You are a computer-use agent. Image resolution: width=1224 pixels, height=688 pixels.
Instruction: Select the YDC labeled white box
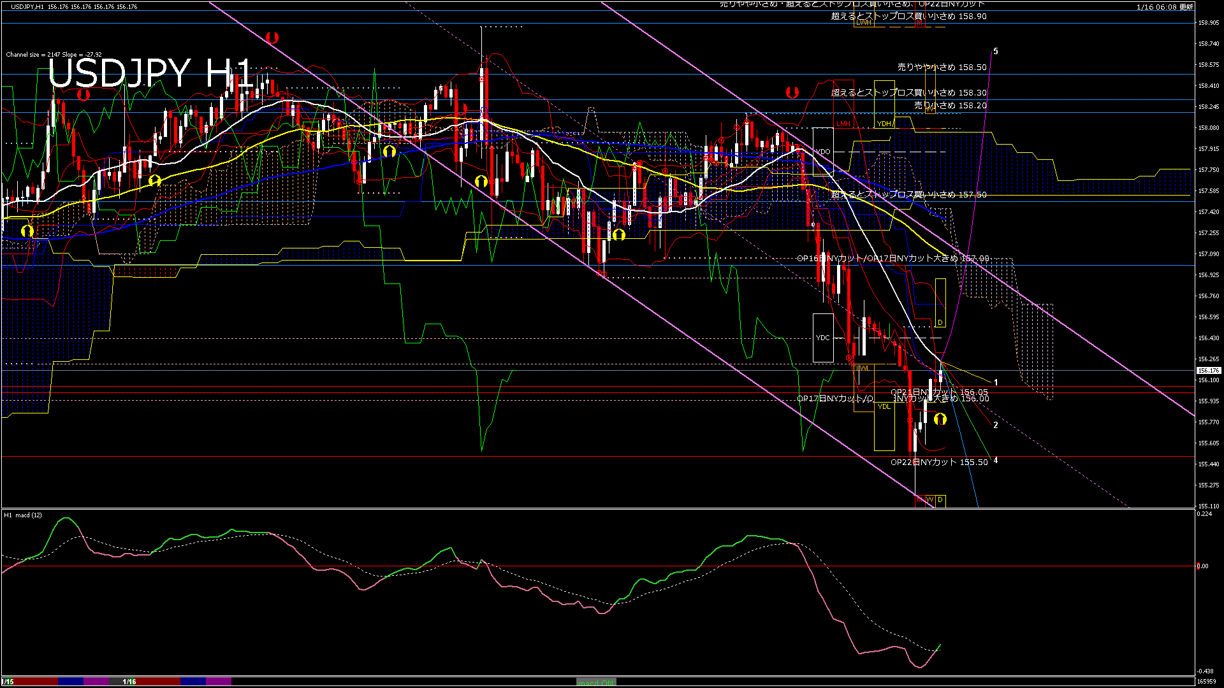(823, 338)
